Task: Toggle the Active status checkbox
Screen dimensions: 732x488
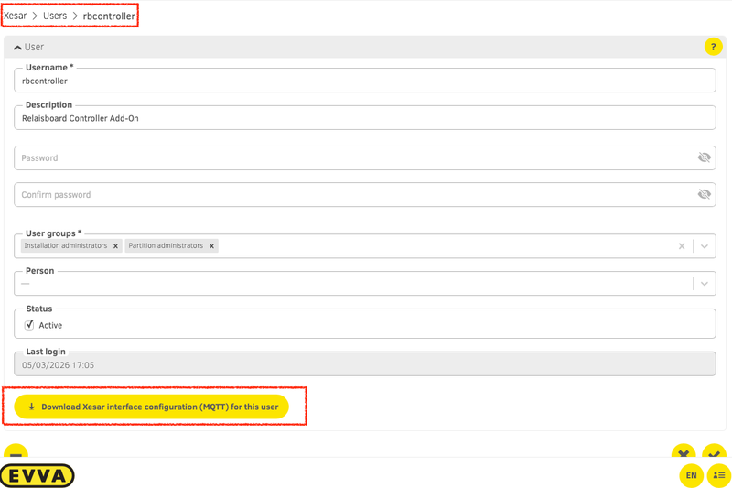Action: (x=29, y=325)
